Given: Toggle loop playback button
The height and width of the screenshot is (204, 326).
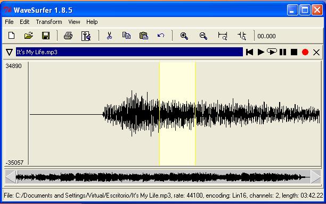Looking at the screenshot, I should [272, 52].
